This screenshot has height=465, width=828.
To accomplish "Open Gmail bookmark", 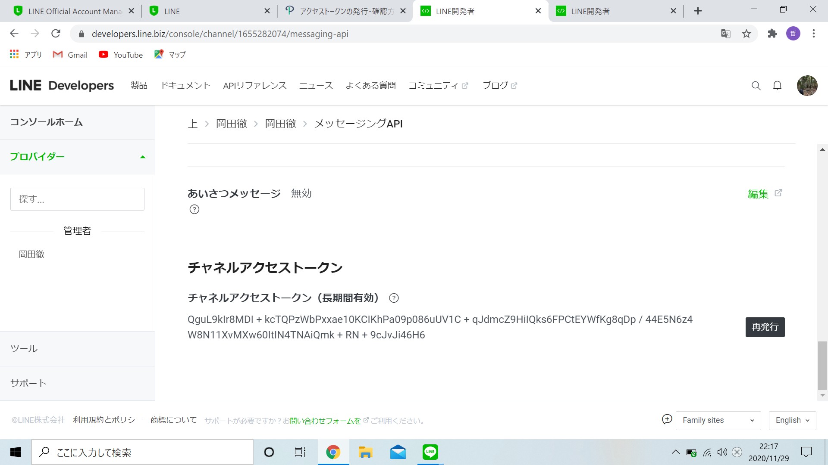I will (x=70, y=55).
